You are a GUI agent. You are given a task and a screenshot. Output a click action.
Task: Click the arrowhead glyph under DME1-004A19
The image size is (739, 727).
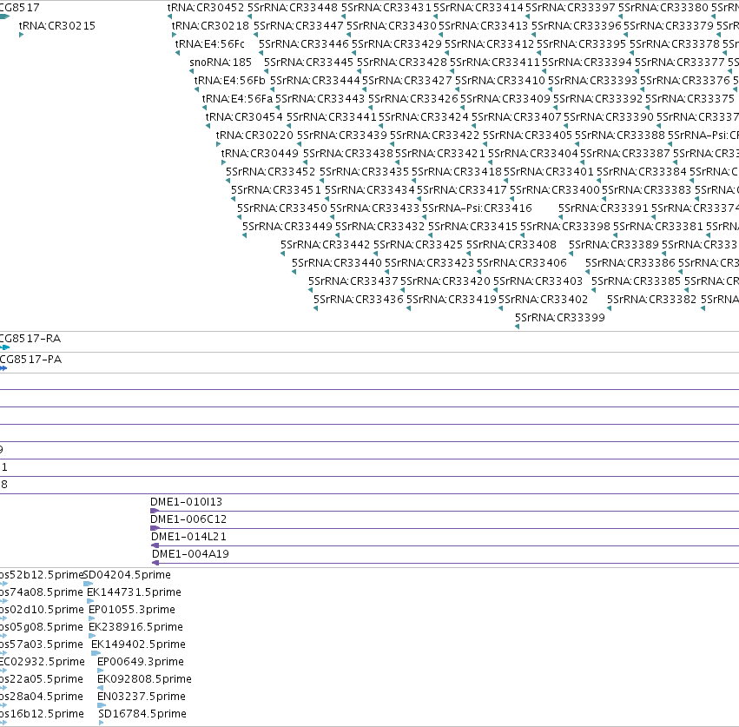(x=155, y=563)
